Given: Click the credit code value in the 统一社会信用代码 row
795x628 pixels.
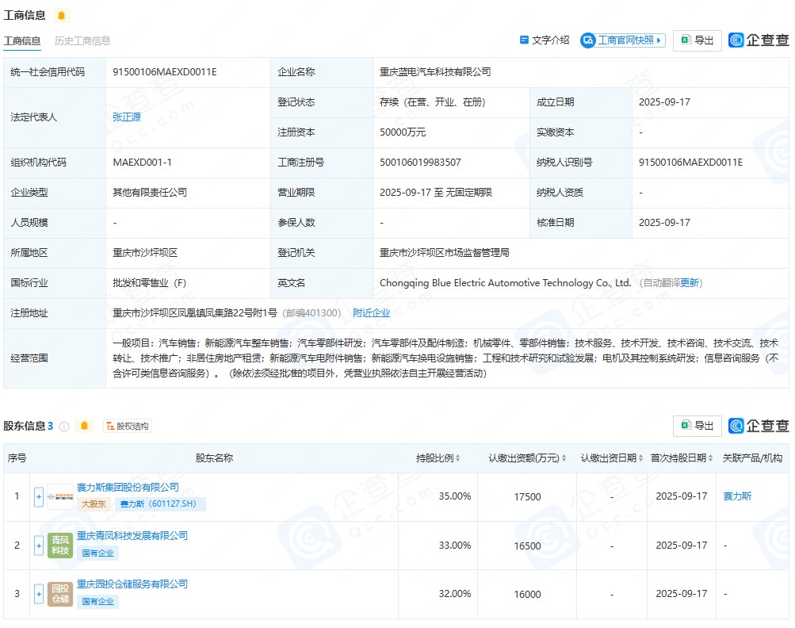Looking at the screenshot, I should pos(165,72).
